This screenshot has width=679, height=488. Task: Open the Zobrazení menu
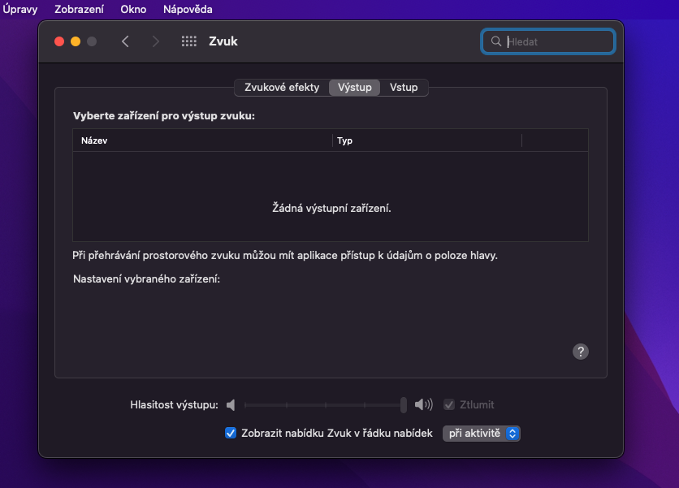coord(79,10)
